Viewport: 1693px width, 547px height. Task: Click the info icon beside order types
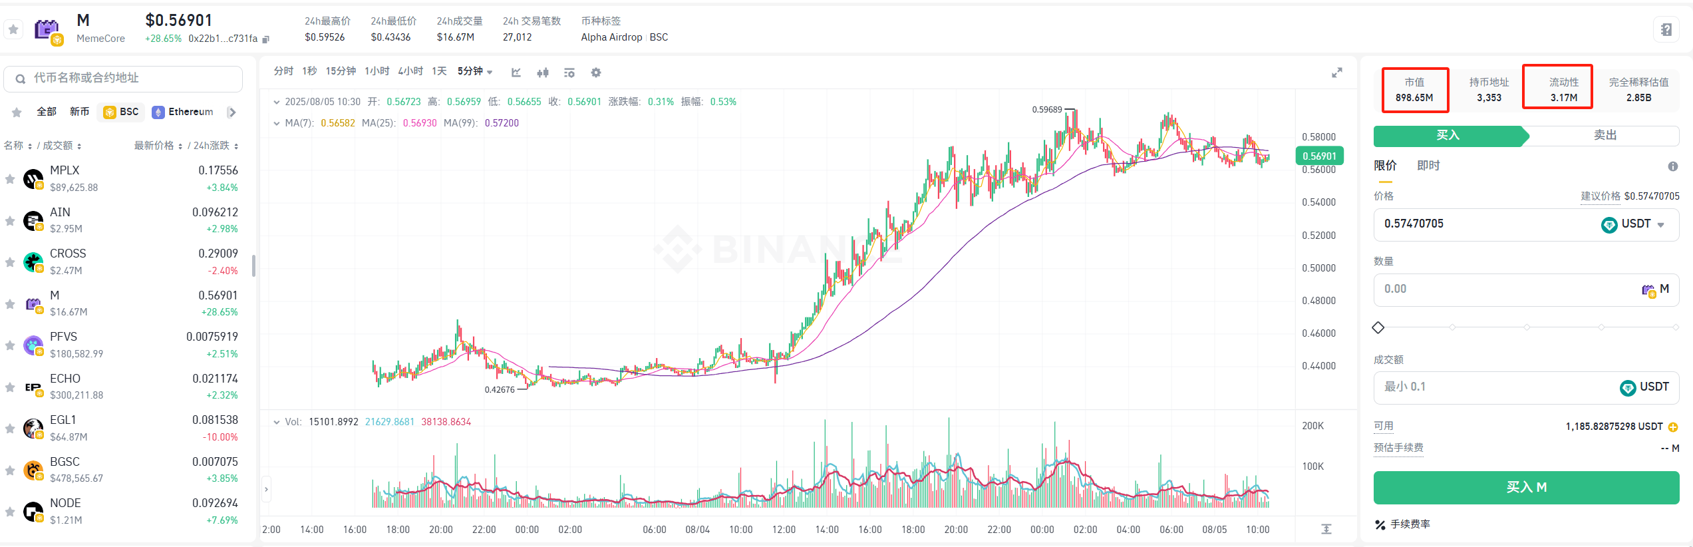[1672, 166]
